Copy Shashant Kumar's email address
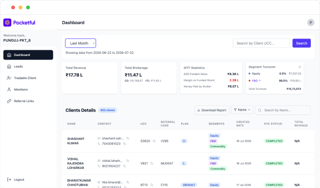The height and width of the screenshot is (188, 320). coord(128,138)
